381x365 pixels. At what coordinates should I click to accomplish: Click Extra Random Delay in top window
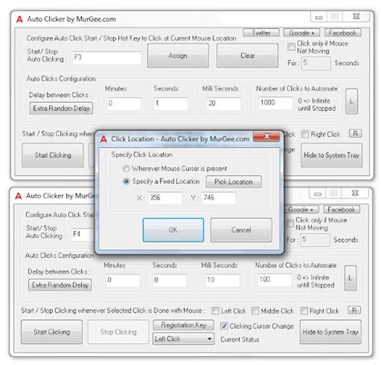[x=61, y=109]
